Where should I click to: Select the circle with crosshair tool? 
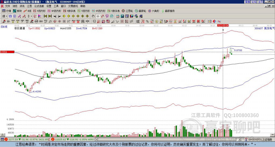55,21
